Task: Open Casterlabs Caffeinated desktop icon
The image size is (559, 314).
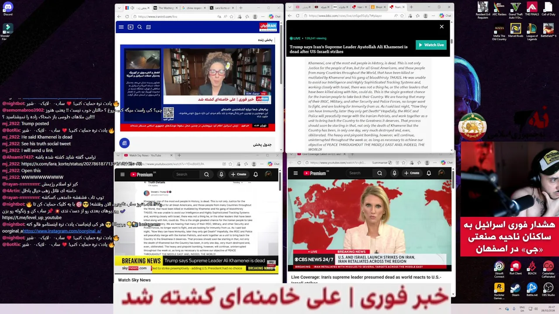Action: 549,269
